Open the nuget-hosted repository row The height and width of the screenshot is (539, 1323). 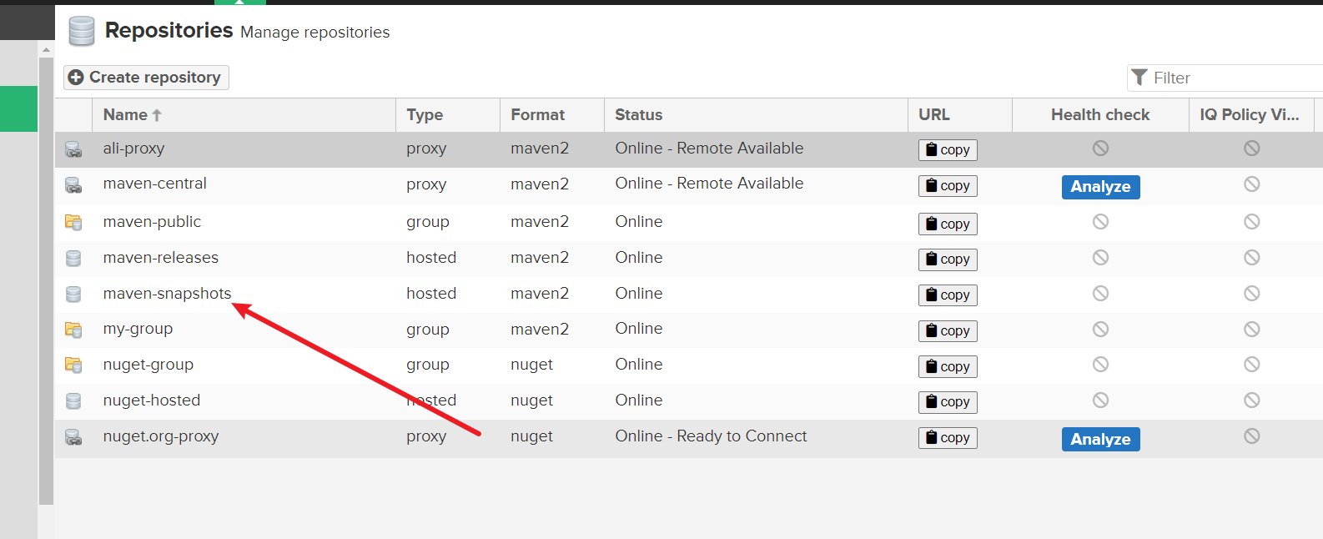pyautogui.click(x=152, y=400)
